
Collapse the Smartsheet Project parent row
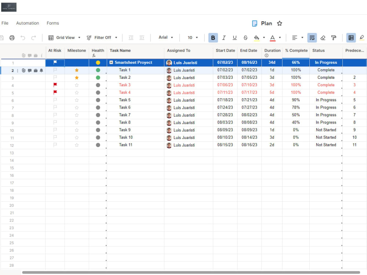point(111,62)
